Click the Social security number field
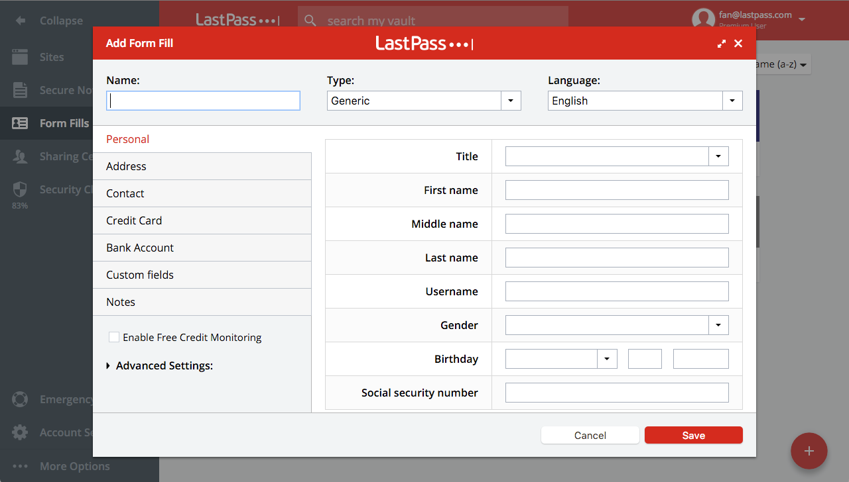The height and width of the screenshot is (482, 849). [x=617, y=393]
